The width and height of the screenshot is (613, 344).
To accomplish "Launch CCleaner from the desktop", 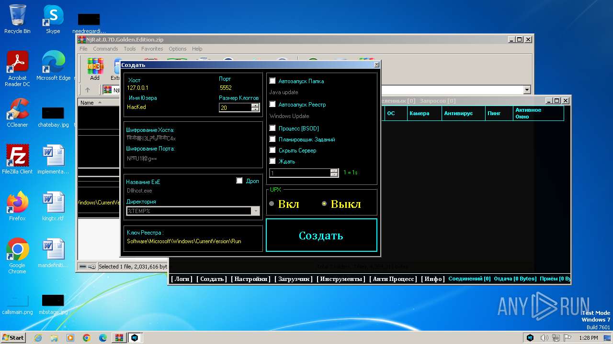I will pyautogui.click(x=17, y=113).
